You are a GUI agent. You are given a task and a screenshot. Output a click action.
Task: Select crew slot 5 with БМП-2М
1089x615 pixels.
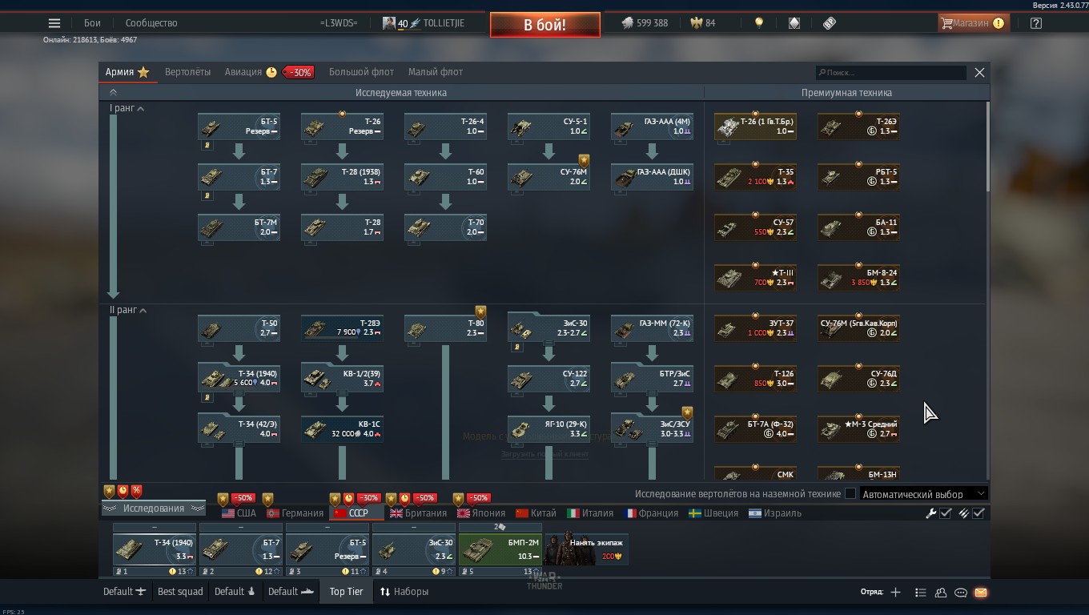(500, 549)
